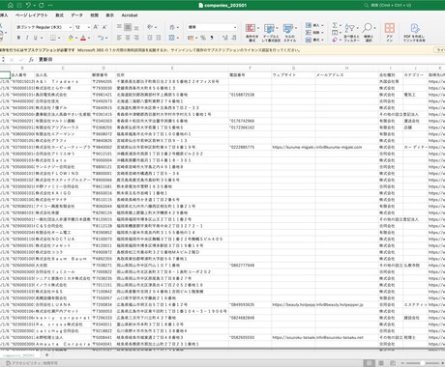Toggle italic formatting
The height and width of the screenshot is (367, 445).
coord(27,38)
